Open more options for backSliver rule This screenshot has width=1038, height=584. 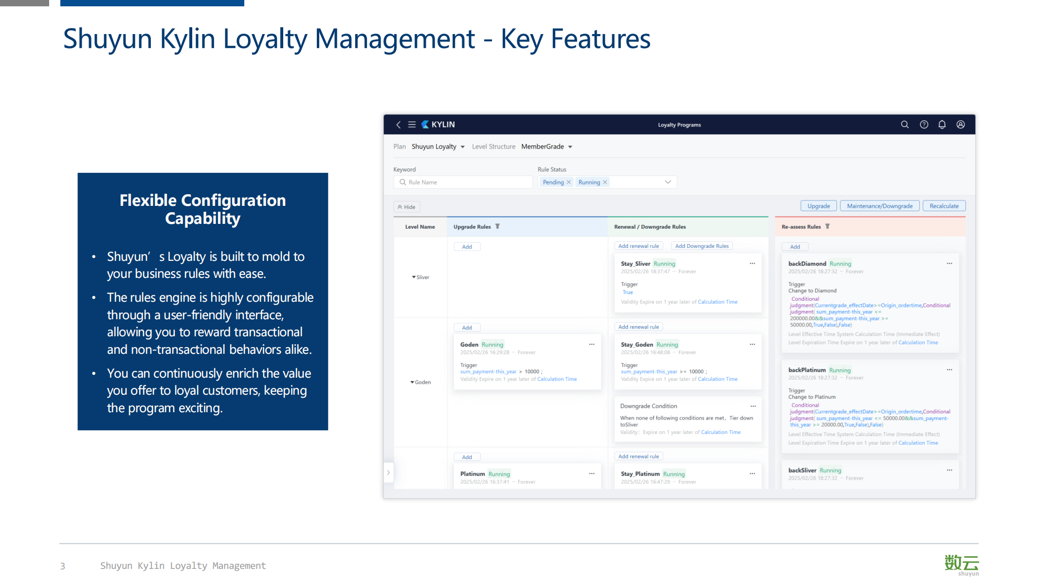coord(949,470)
